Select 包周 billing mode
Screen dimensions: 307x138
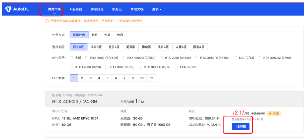(107, 35)
